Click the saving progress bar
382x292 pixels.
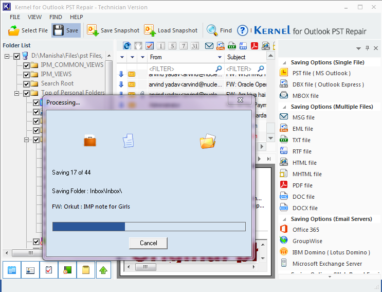coord(149,227)
